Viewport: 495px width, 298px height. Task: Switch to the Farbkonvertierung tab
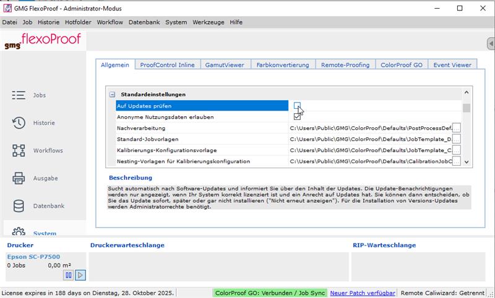tap(283, 65)
